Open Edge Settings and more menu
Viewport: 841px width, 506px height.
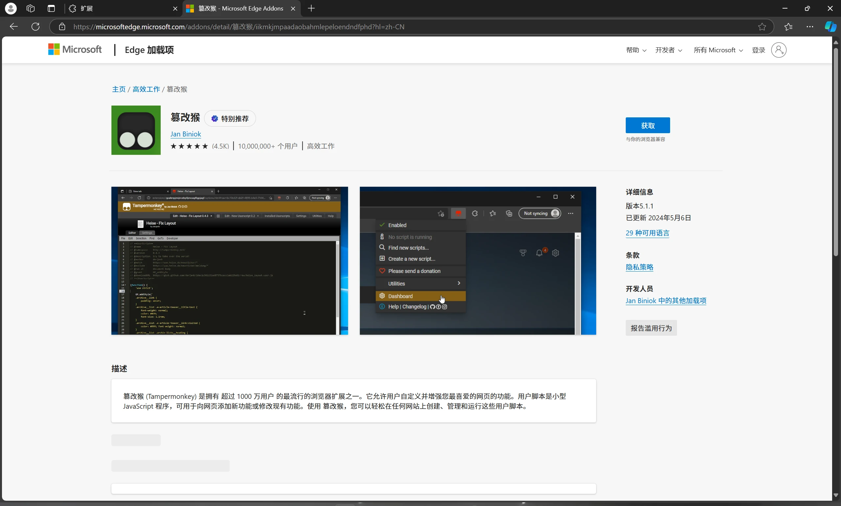pyautogui.click(x=810, y=27)
